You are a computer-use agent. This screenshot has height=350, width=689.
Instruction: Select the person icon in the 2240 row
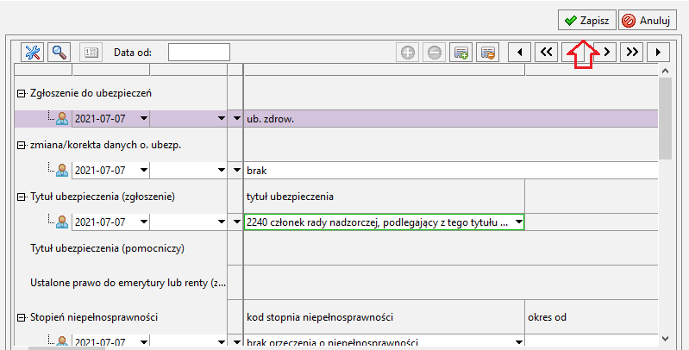click(62, 222)
